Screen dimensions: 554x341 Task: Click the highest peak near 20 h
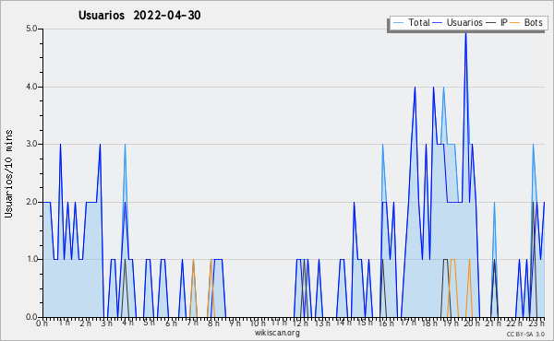465,33
